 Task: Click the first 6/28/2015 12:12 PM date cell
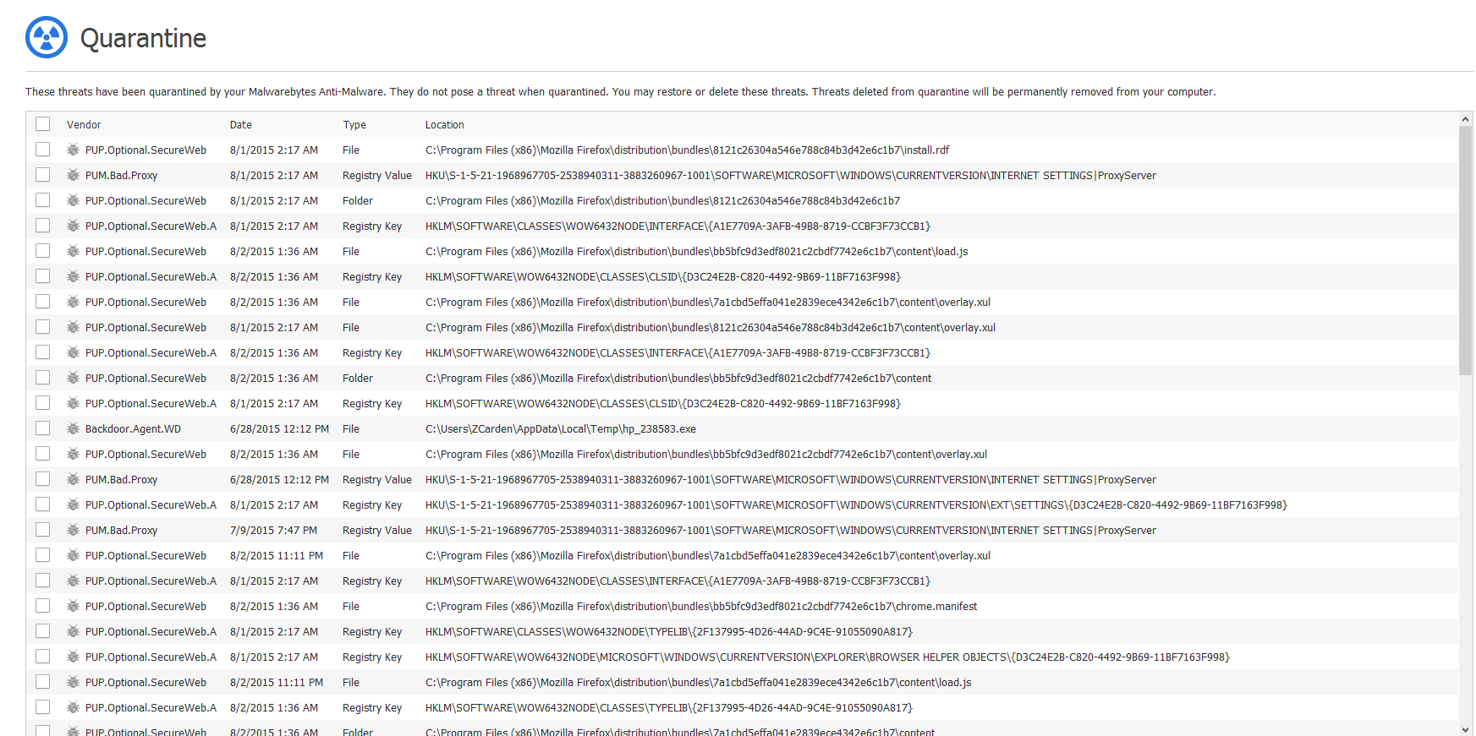[279, 428]
